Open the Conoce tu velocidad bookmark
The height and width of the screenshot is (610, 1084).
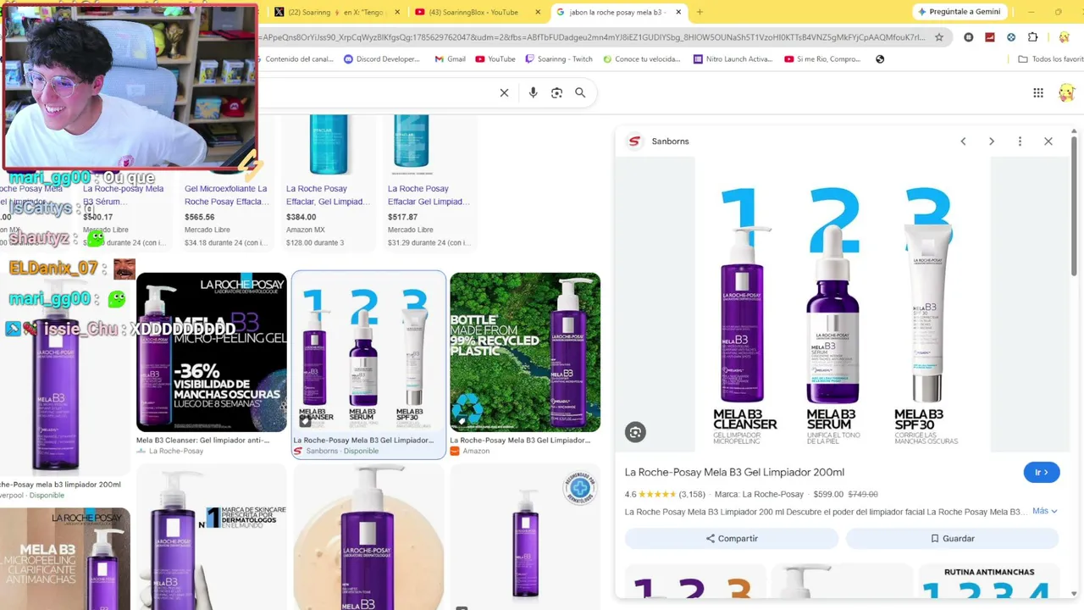point(641,59)
